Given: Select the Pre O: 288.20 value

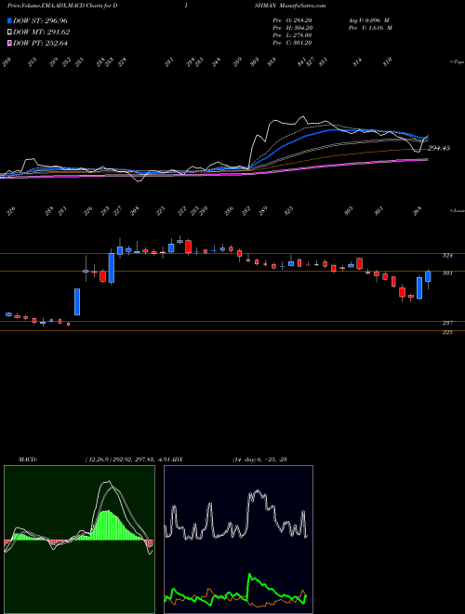Looking at the screenshot, I should (x=292, y=20).
